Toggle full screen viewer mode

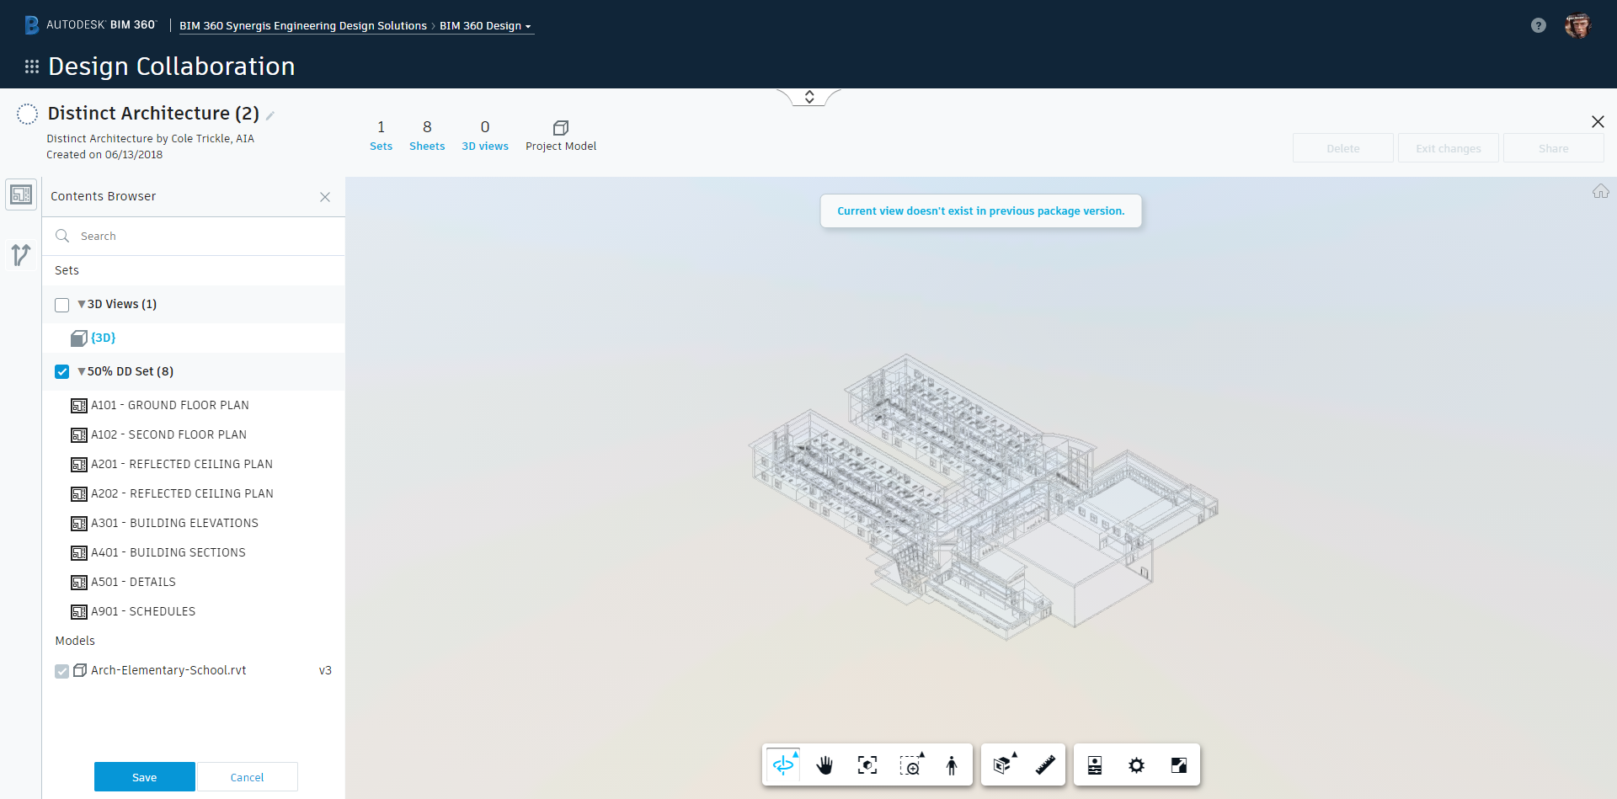pos(1178,764)
